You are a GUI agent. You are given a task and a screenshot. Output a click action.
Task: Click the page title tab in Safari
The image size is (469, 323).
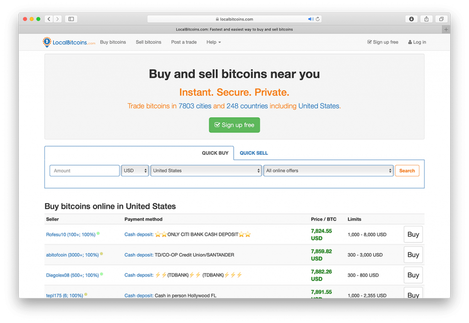pos(234,29)
